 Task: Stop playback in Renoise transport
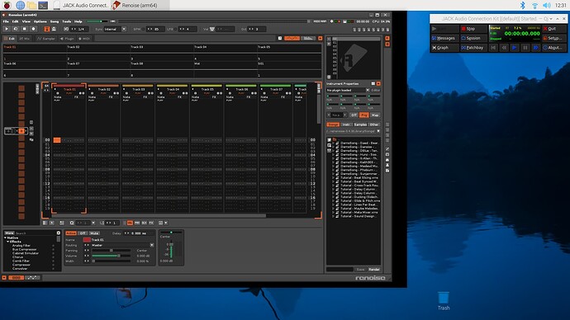(x=24, y=29)
